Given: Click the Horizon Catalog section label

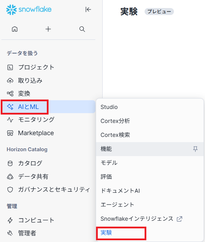Looking at the screenshot, I should tap(27, 149).
